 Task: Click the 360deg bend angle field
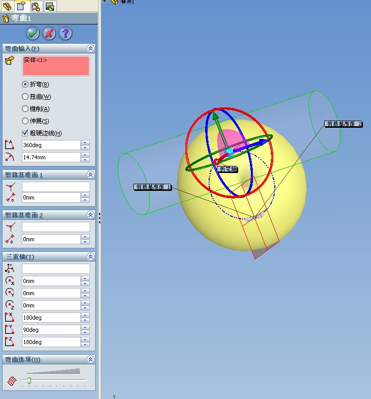pos(51,145)
